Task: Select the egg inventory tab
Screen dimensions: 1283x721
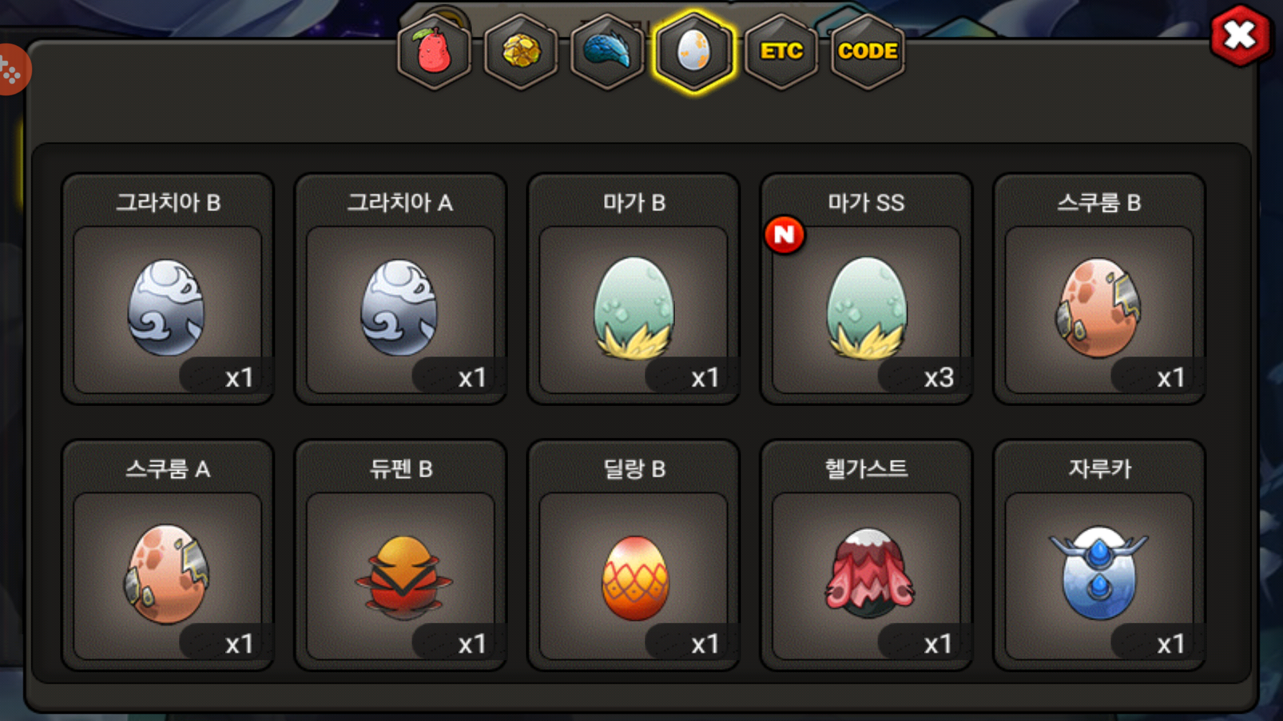Action: pos(694,51)
